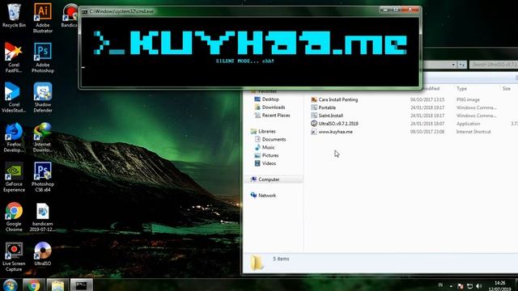Select Libraries in navigation pane
The image size is (518, 291).
263,131
